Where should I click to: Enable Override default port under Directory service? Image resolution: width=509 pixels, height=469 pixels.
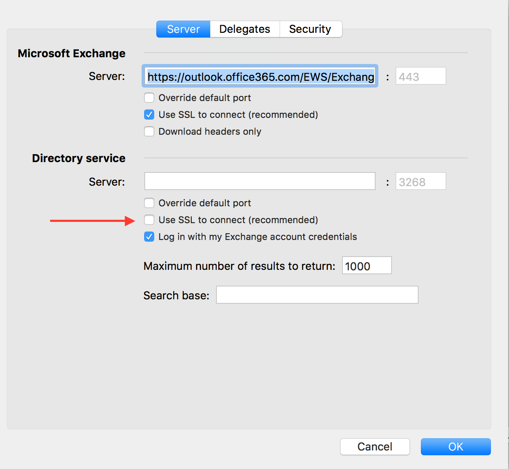click(149, 203)
